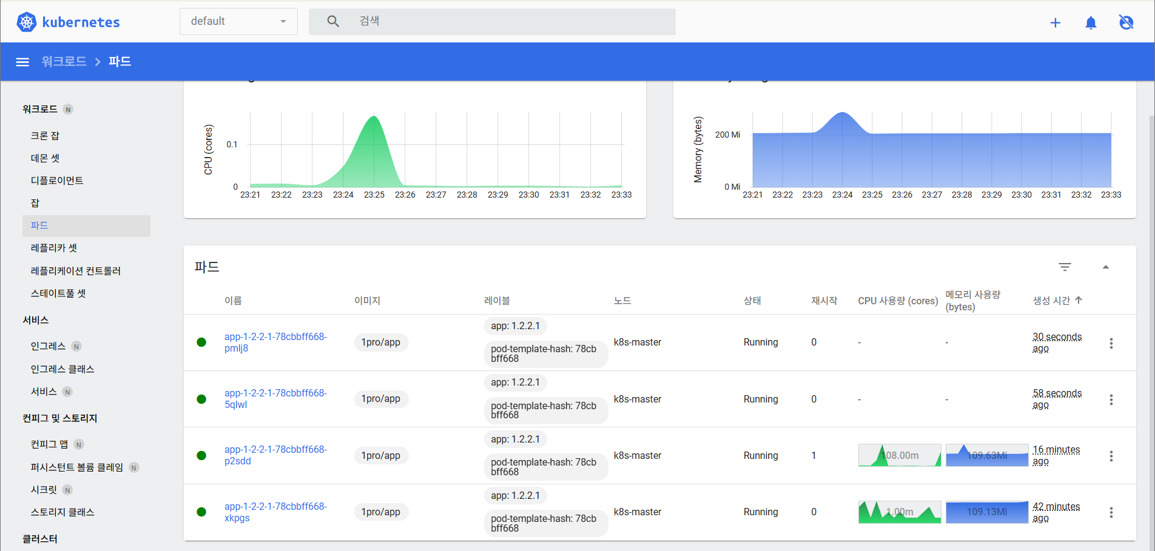Open 시크릿 in sidebar
1155x551 pixels.
click(x=44, y=490)
